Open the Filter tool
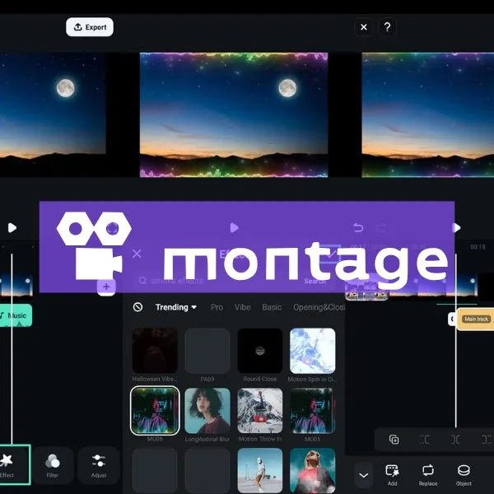The height and width of the screenshot is (494, 494). 53,464
